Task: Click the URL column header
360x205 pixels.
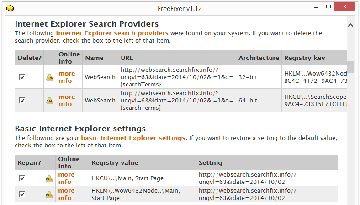Action: pos(177,58)
